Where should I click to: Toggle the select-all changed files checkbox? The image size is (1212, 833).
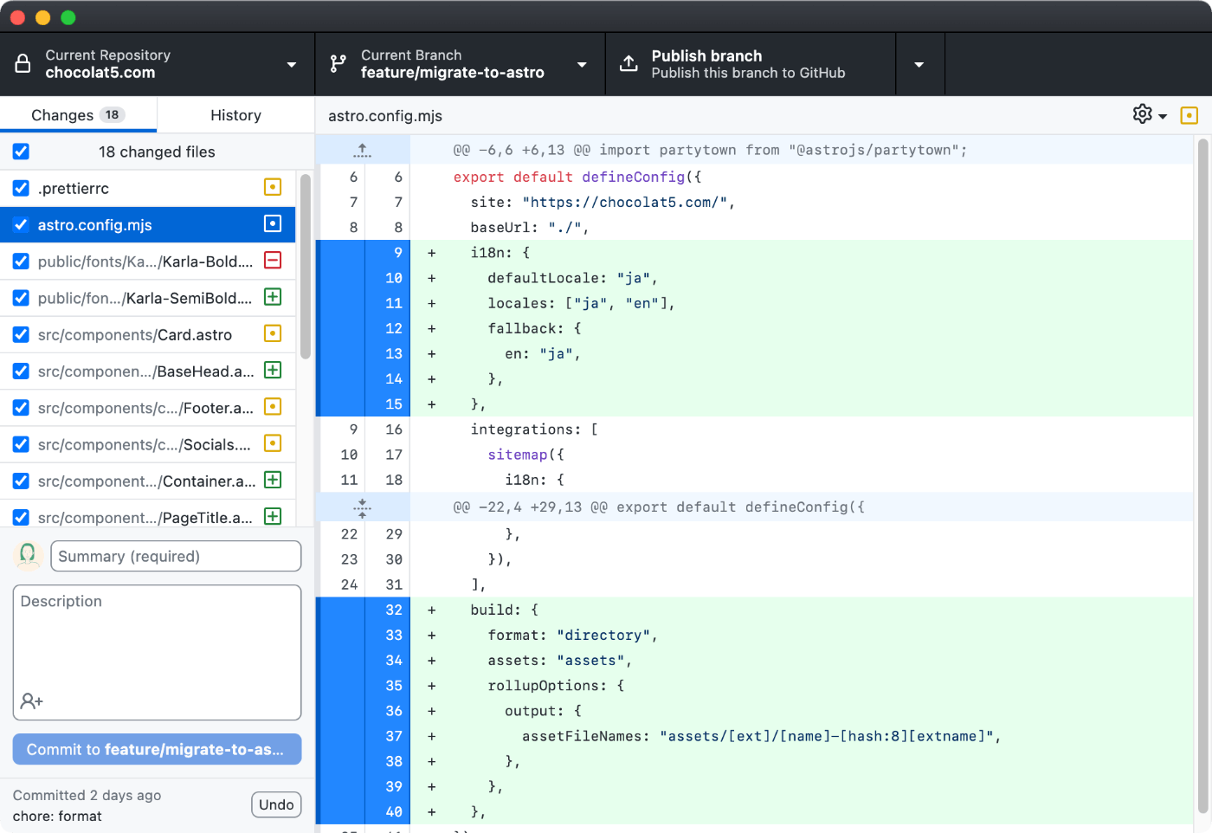point(21,152)
